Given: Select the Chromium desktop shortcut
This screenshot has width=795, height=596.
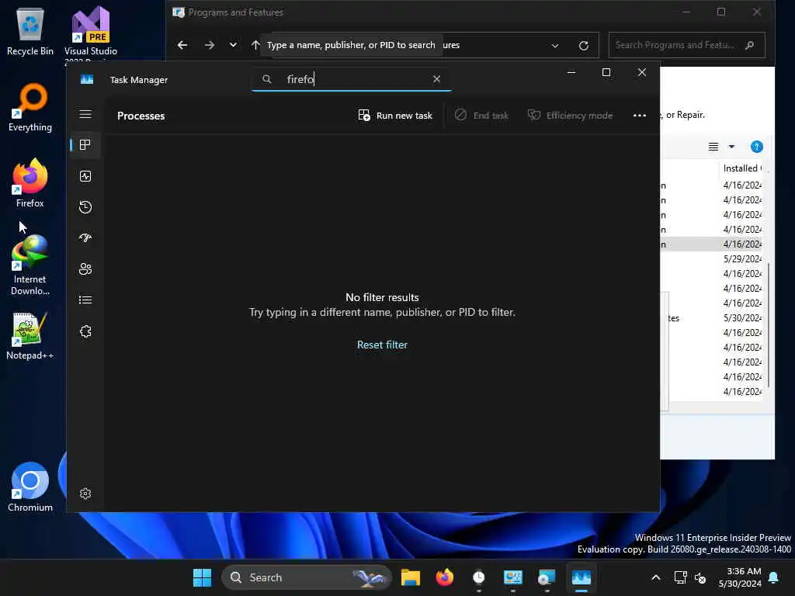Looking at the screenshot, I should [x=30, y=487].
